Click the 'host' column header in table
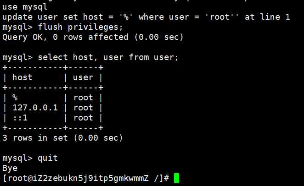Image resolution: width=304 pixels, height=186 pixels. point(22,77)
